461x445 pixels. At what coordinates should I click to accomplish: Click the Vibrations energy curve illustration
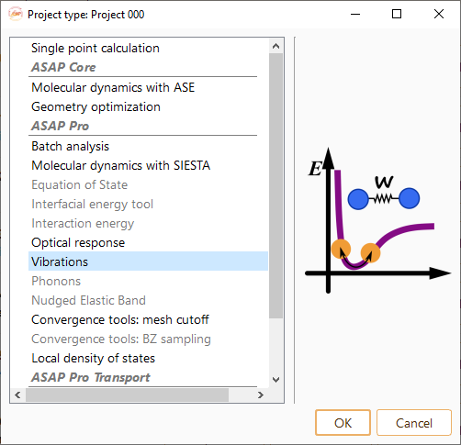(x=378, y=220)
